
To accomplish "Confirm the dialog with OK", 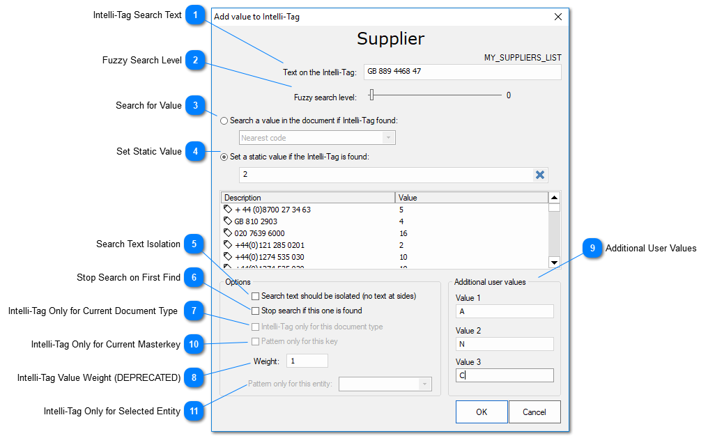I will coord(482,412).
